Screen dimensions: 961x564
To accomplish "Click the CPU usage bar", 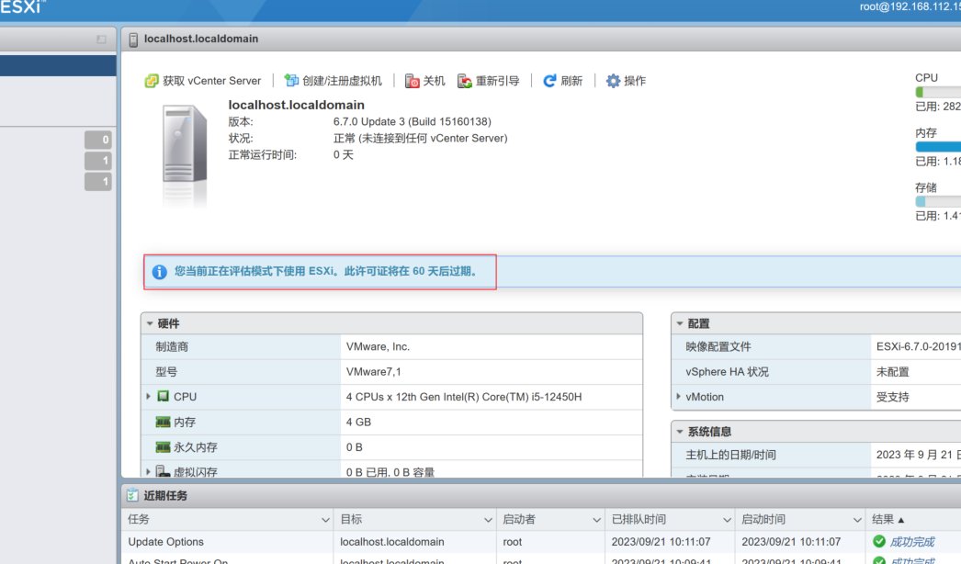I will coord(938,92).
